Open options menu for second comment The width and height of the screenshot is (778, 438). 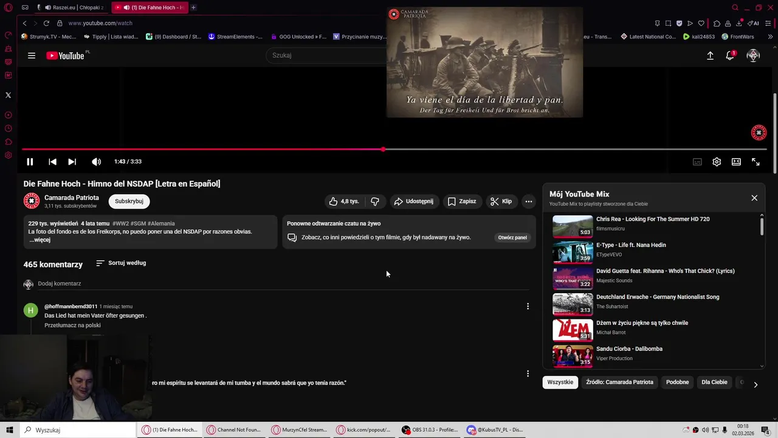pyautogui.click(x=528, y=374)
